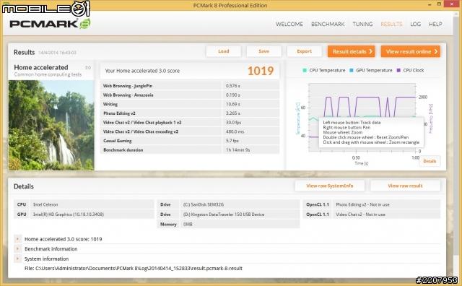Click the Load button
Image resolution: width=462 pixels, height=286 pixels.
click(x=223, y=51)
